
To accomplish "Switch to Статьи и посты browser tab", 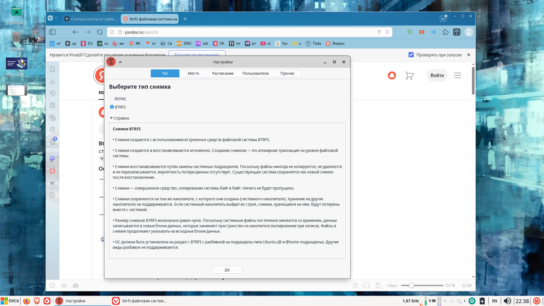I will (91, 19).
